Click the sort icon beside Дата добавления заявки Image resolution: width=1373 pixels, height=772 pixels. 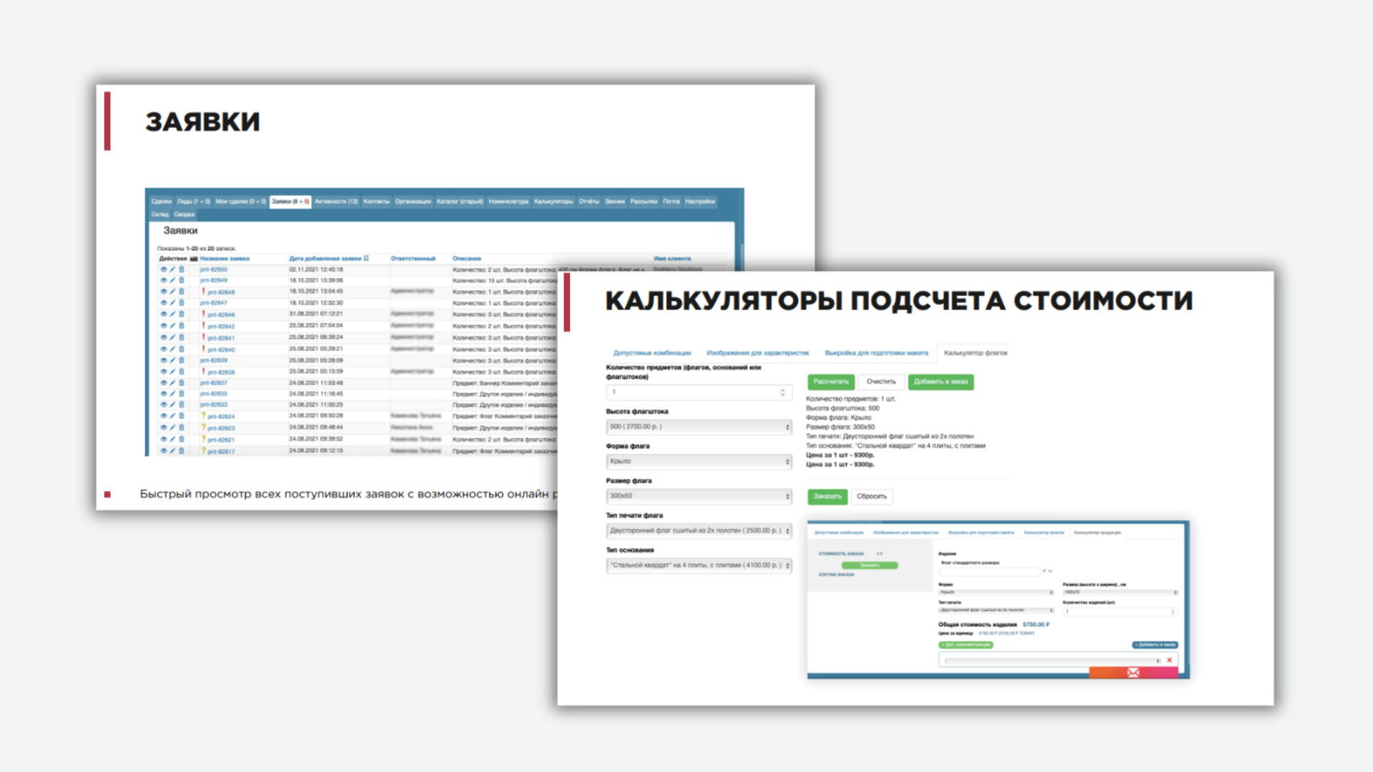(x=366, y=258)
